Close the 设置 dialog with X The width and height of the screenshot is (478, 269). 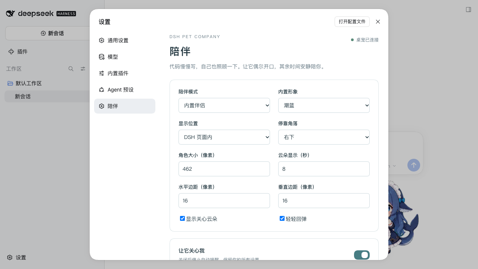pos(378,22)
